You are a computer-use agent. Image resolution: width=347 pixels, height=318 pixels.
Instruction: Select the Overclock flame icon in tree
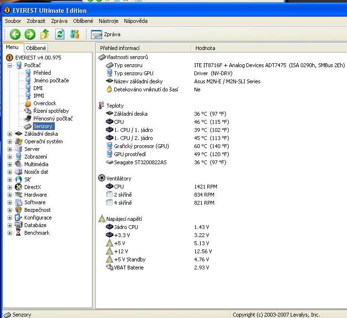click(28, 103)
